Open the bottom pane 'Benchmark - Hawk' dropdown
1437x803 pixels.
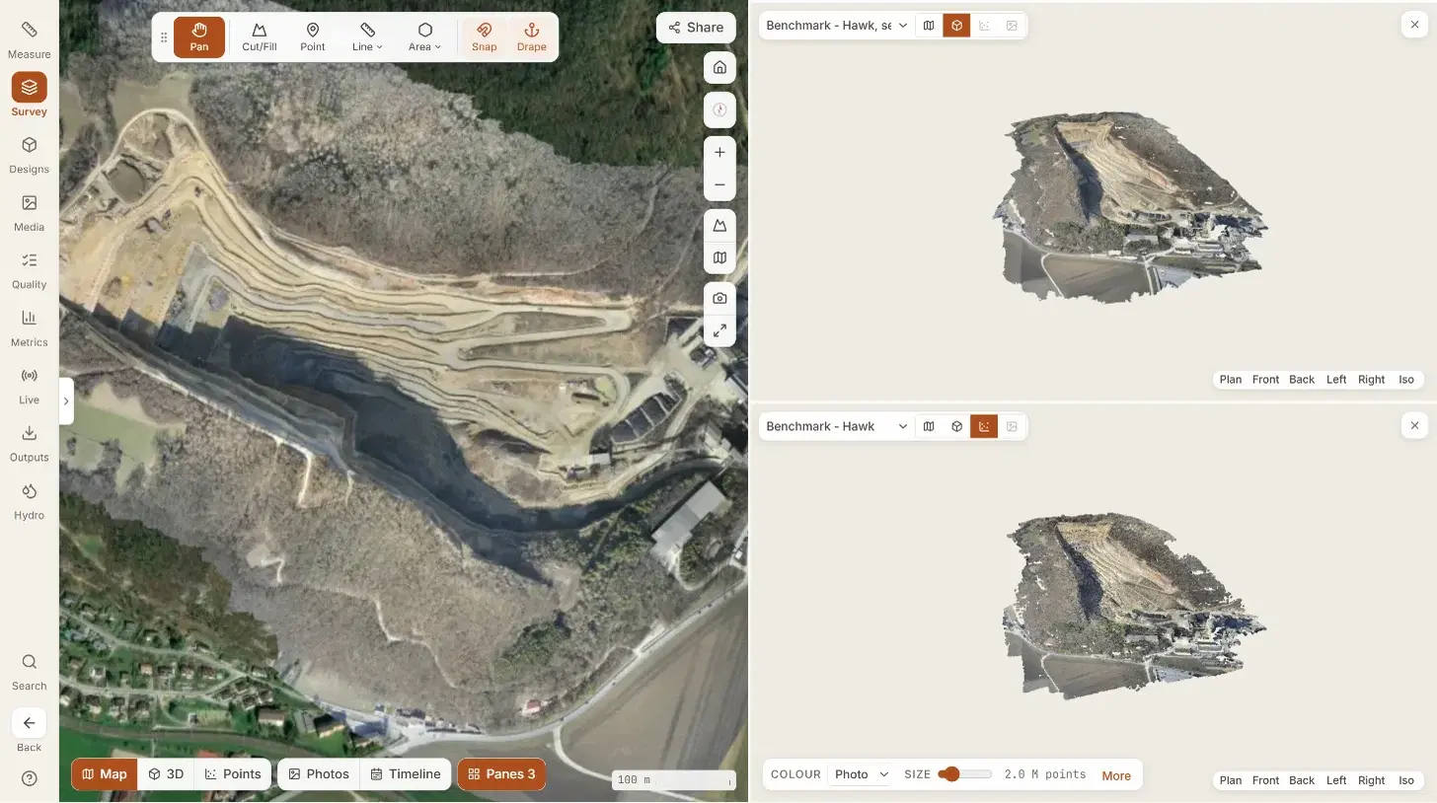click(837, 426)
